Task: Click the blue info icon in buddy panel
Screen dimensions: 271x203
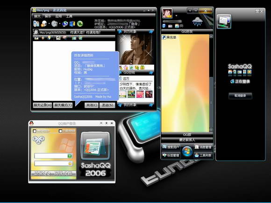Action: (164, 26)
